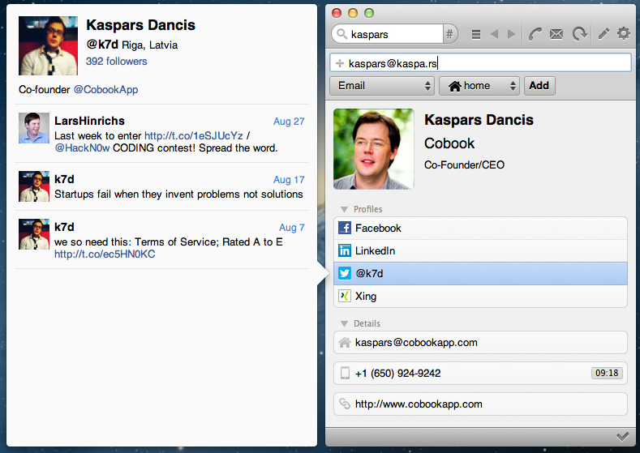Screen dimensions: 640x453
Task: Toggle the hashtag tag search button
Action: [451, 34]
